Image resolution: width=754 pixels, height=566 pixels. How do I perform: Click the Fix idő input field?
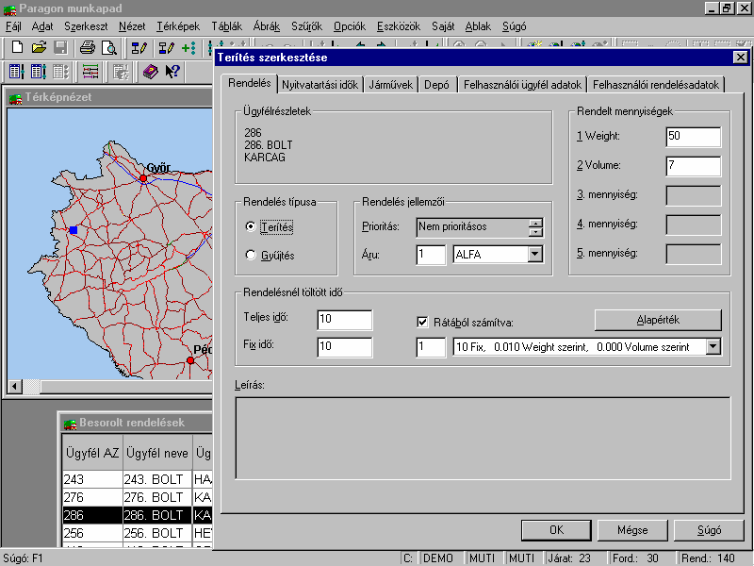(345, 347)
